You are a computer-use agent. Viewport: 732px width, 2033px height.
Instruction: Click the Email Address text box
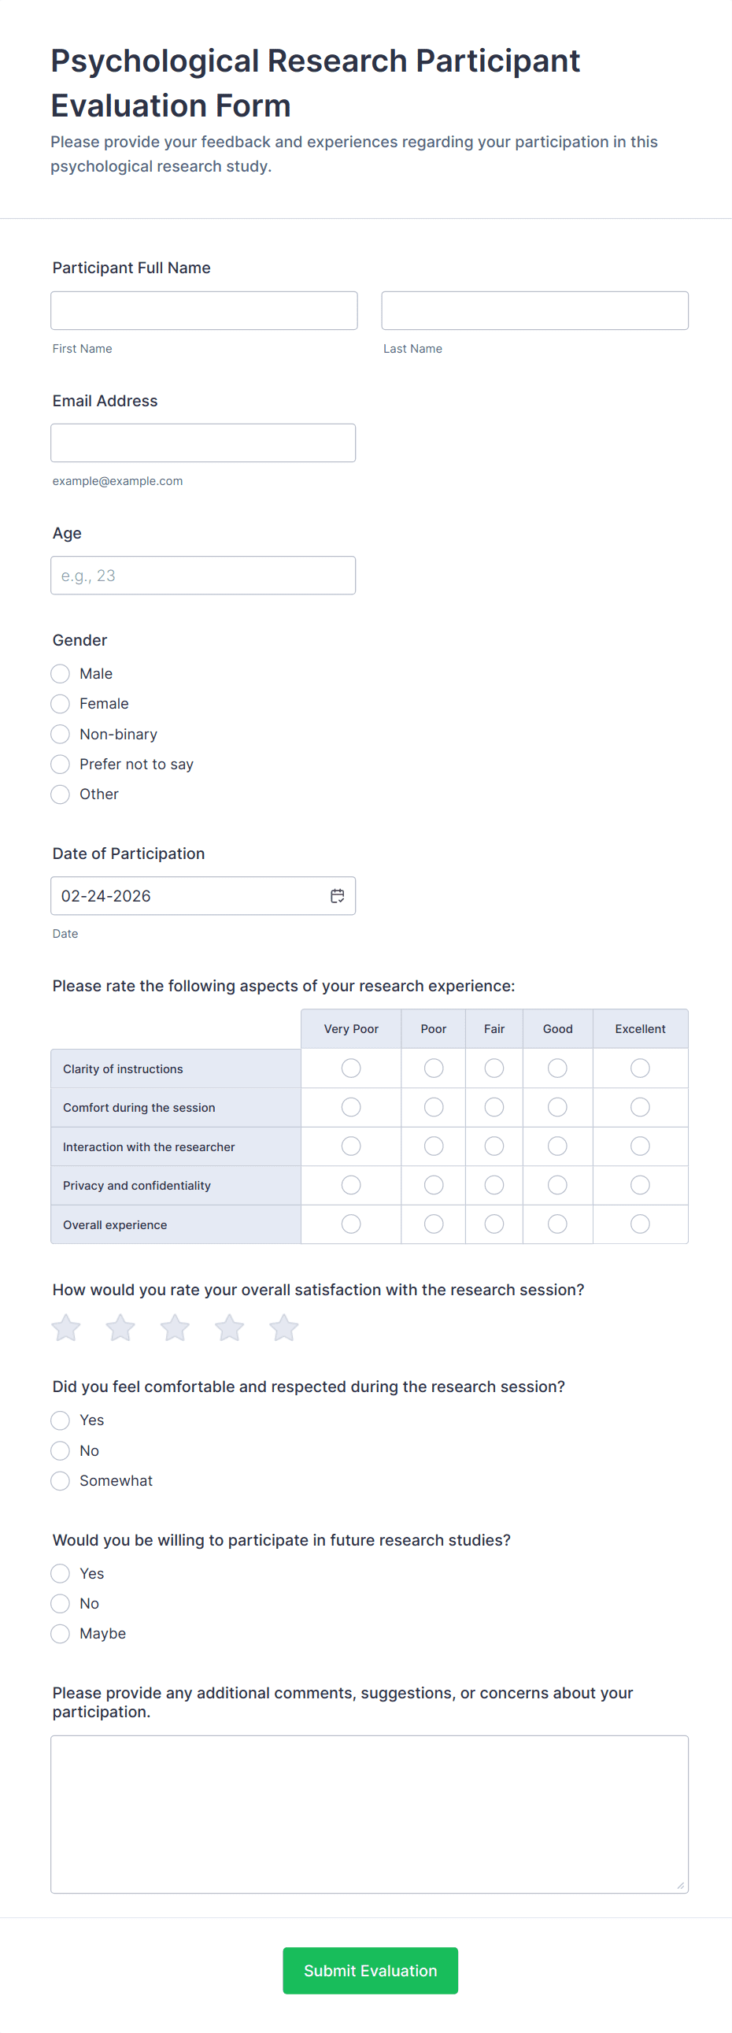[203, 443]
